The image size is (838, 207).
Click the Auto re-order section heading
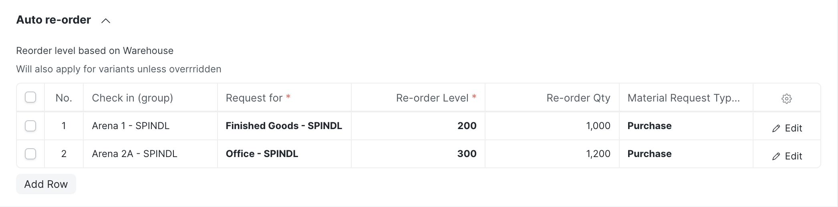[x=53, y=20]
